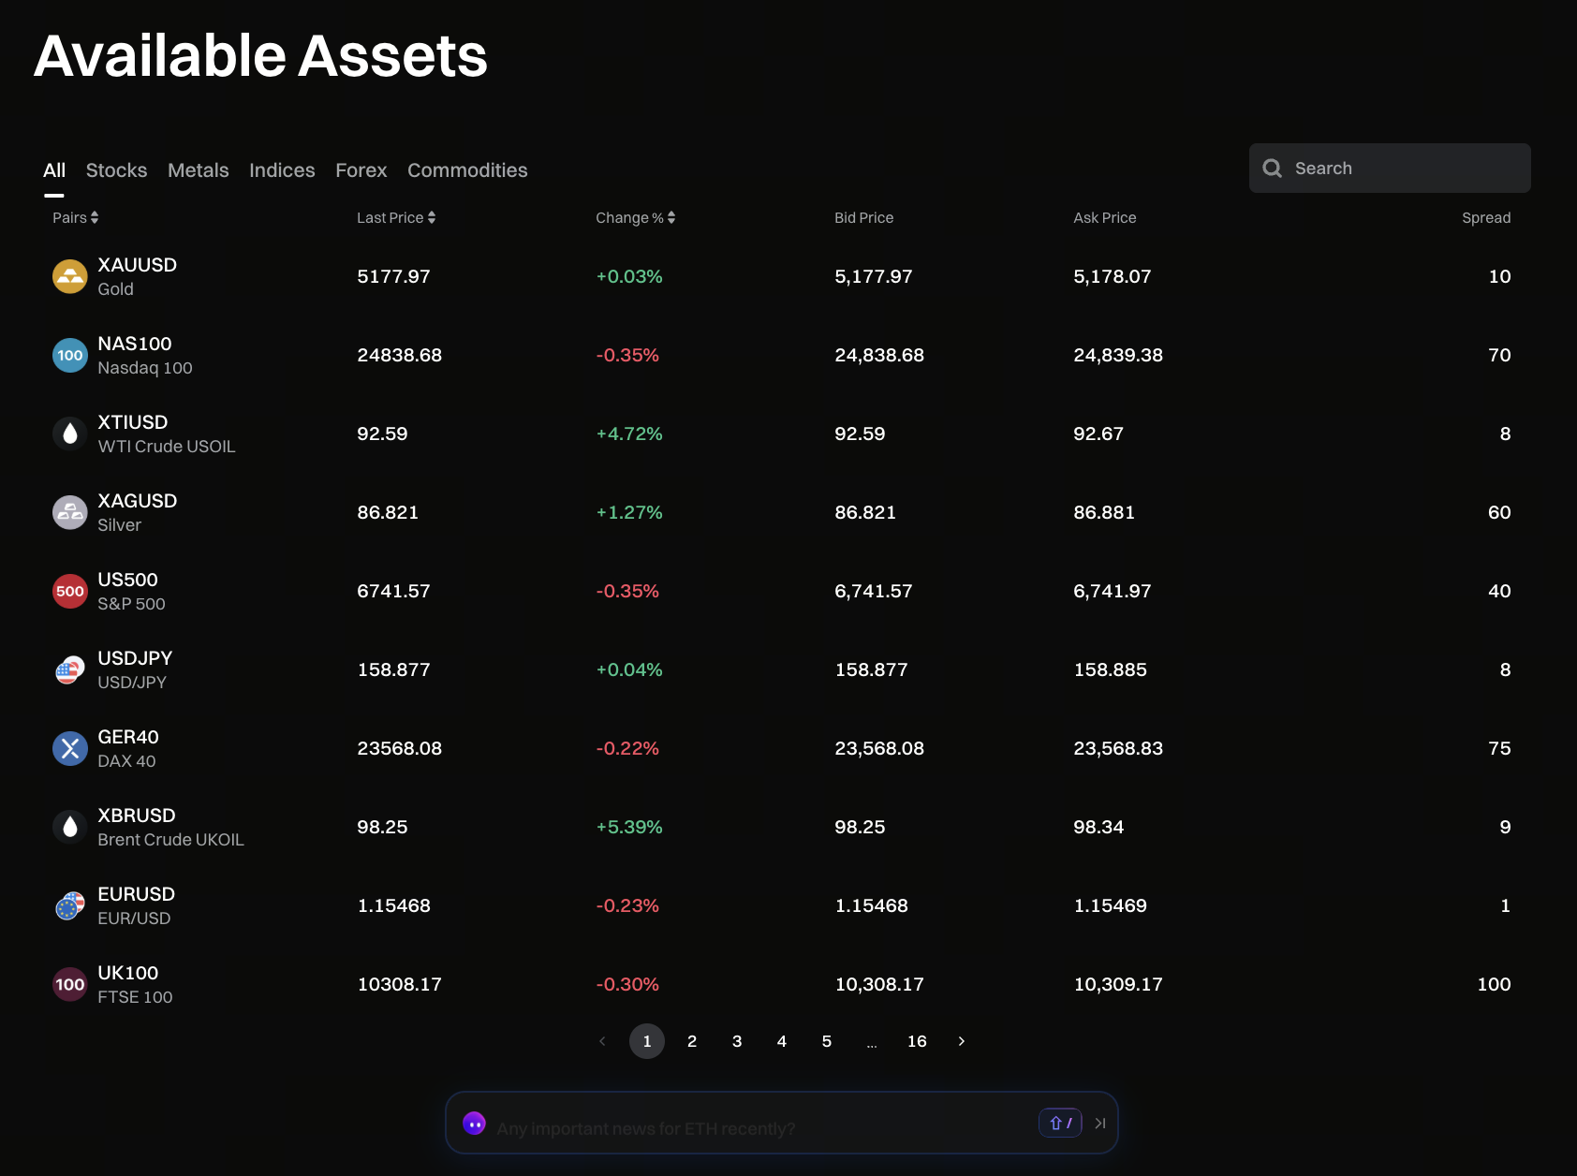Collapse the AI assistant bar arrow
Screen dimensions: 1577x1176
(x=1100, y=1124)
